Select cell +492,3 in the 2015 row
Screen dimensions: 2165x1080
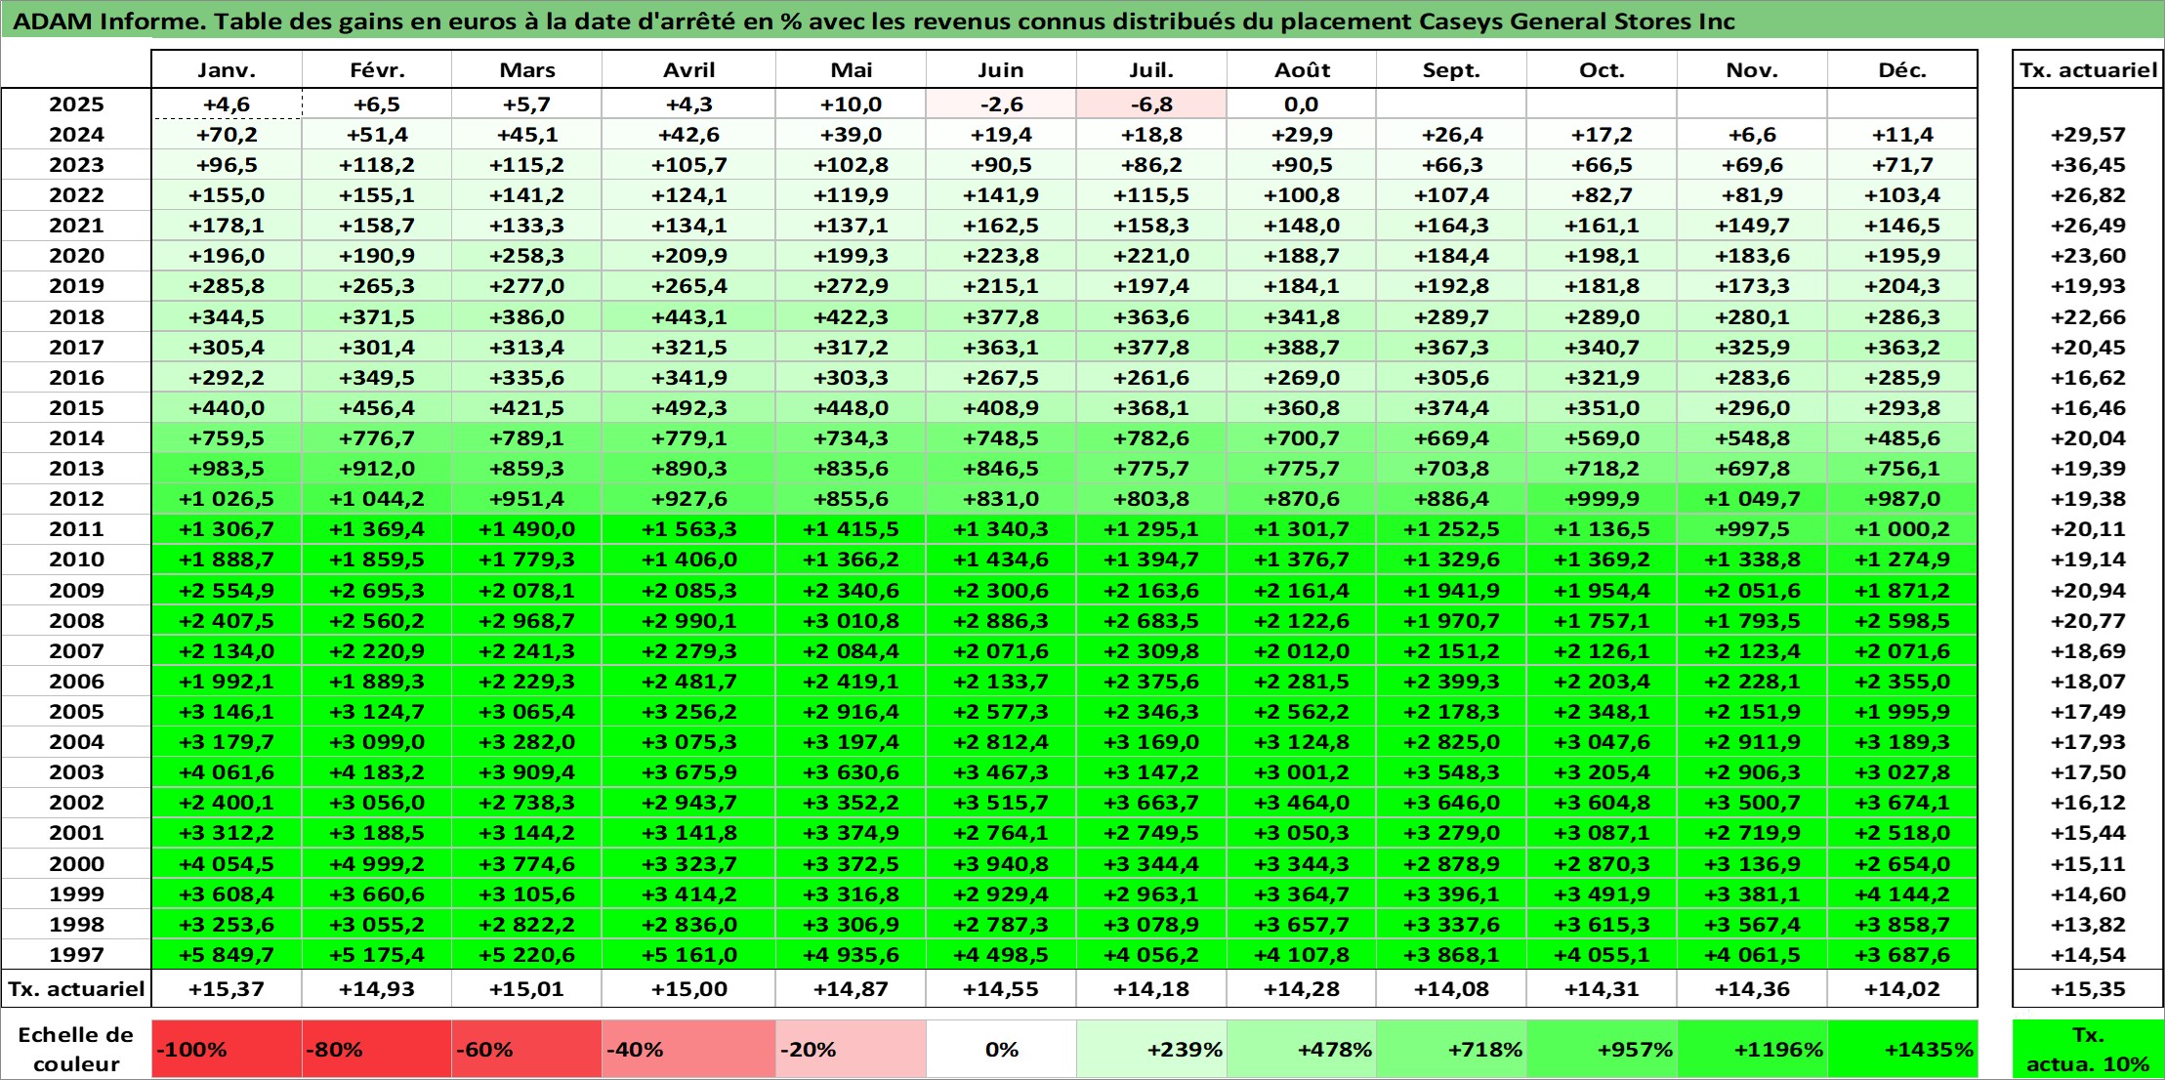[688, 408]
